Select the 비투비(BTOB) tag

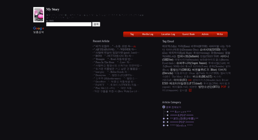pyautogui.click(x=199, y=46)
